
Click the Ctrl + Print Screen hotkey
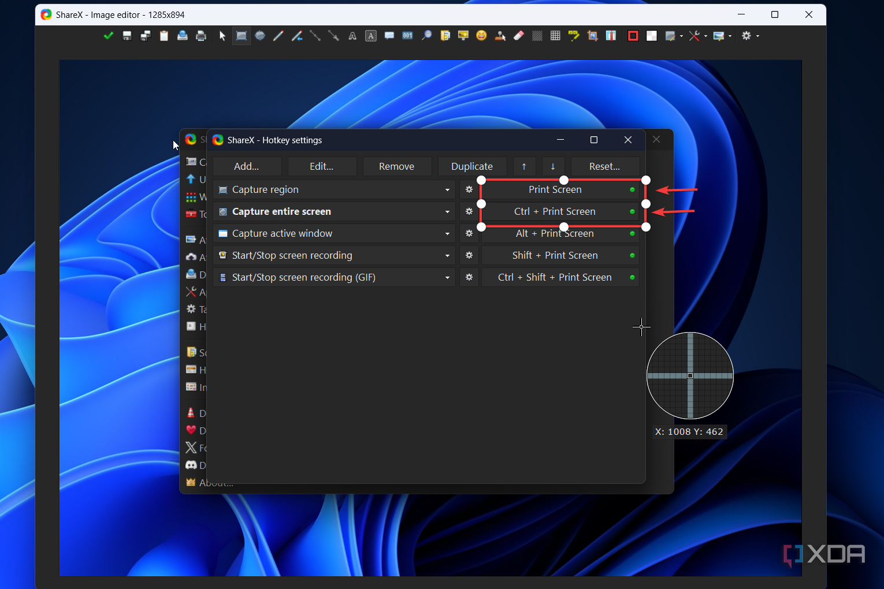coord(560,211)
